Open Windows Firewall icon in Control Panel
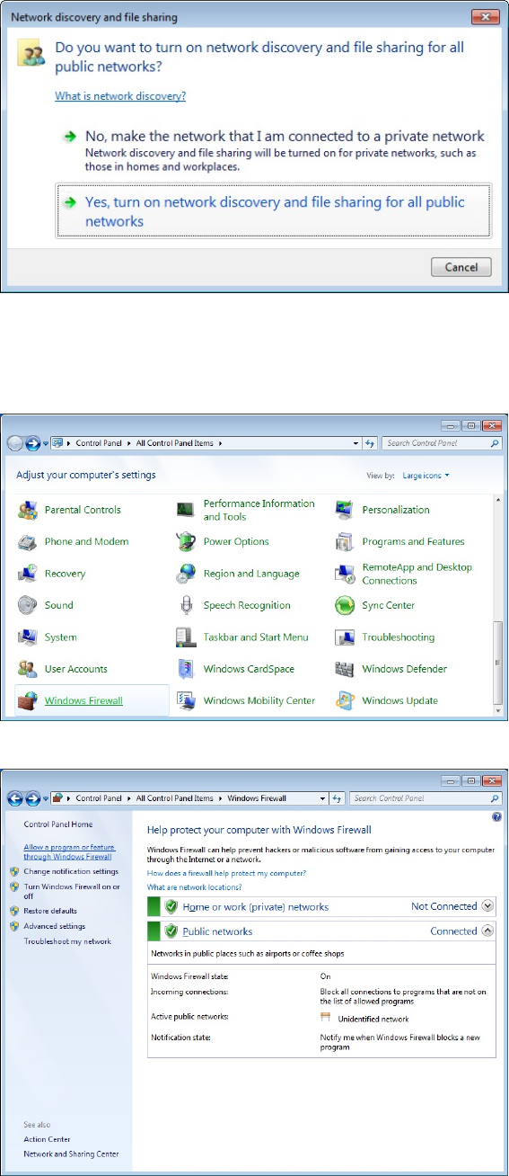The height and width of the screenshot is (1176, 509). (x=28, y=700)
